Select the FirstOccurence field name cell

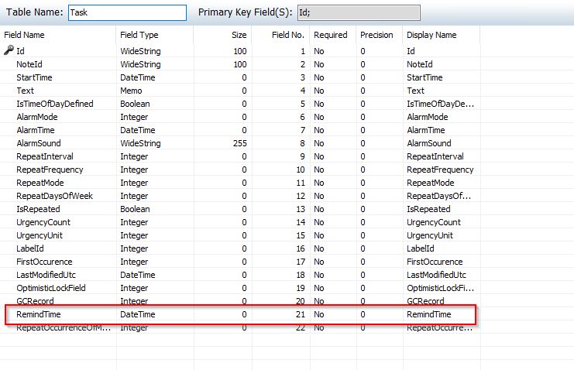[44, 262]
